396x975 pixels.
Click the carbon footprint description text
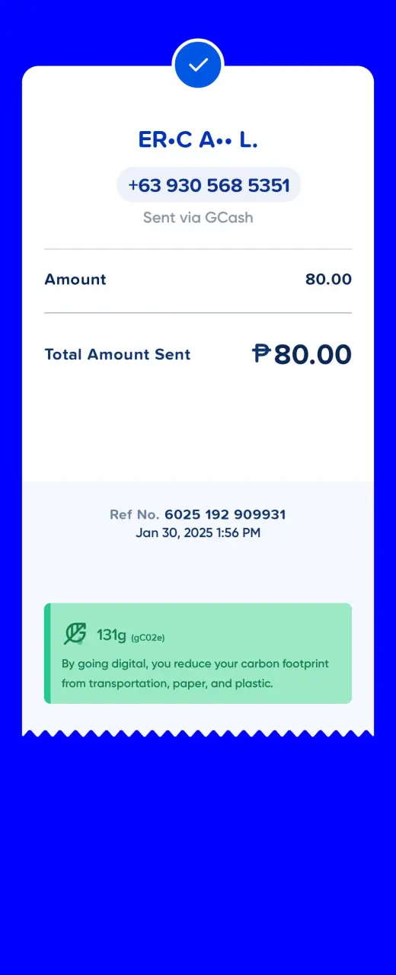click(195, 674)
